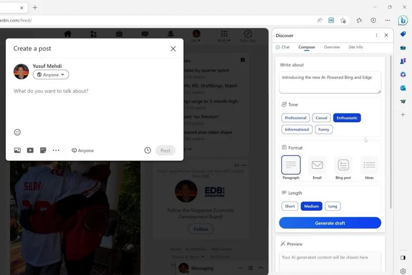This screenshot has height=275, width=412.
Task: Switch to the Overview tab
Action: (331, 47)
